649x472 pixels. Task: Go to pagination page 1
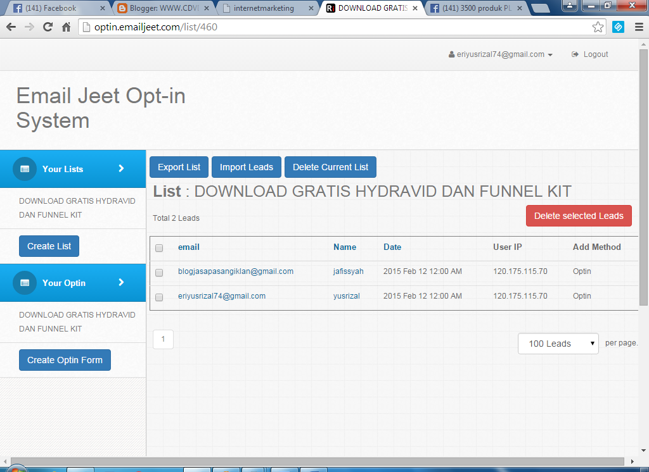163,339
